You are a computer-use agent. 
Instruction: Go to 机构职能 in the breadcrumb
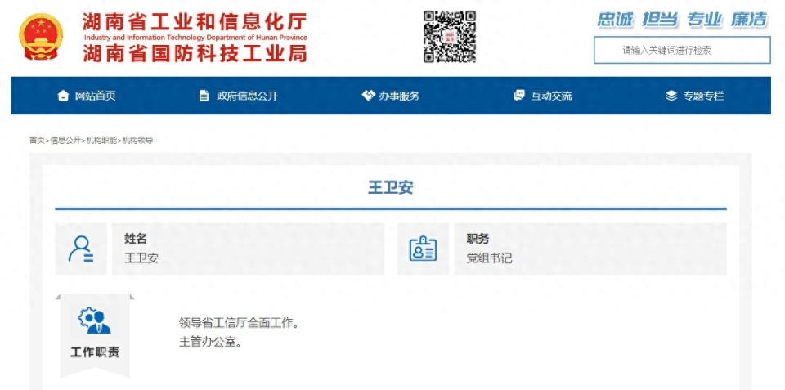[x=101, y=141]
